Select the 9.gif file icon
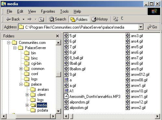 coord(66,74)
